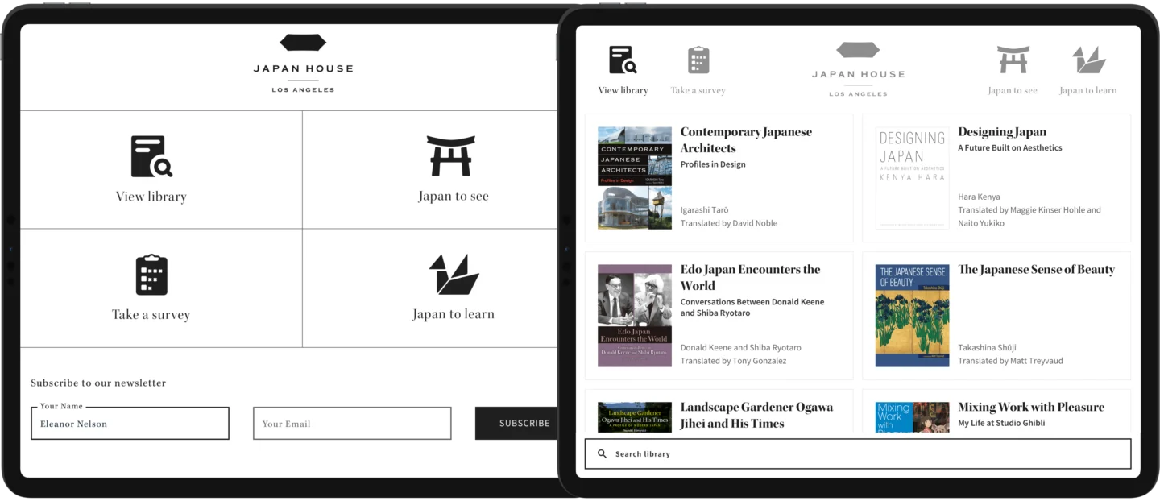Image resolution: width=1160 pixels, height=501 pixels.
Task: Open the Landscape Gardener Ogawa Jihei cover image
Action: click(x=635, y=417)
